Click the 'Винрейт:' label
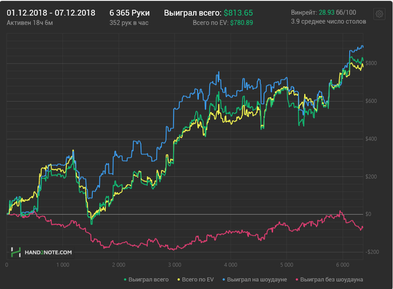Viewport: 393px width, 289px height. 304,12
